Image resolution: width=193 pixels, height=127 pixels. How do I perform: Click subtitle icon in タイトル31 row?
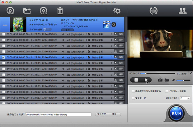coord(89,40)
